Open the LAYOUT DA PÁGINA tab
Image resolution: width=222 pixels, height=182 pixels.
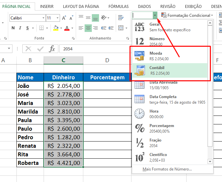81,6
